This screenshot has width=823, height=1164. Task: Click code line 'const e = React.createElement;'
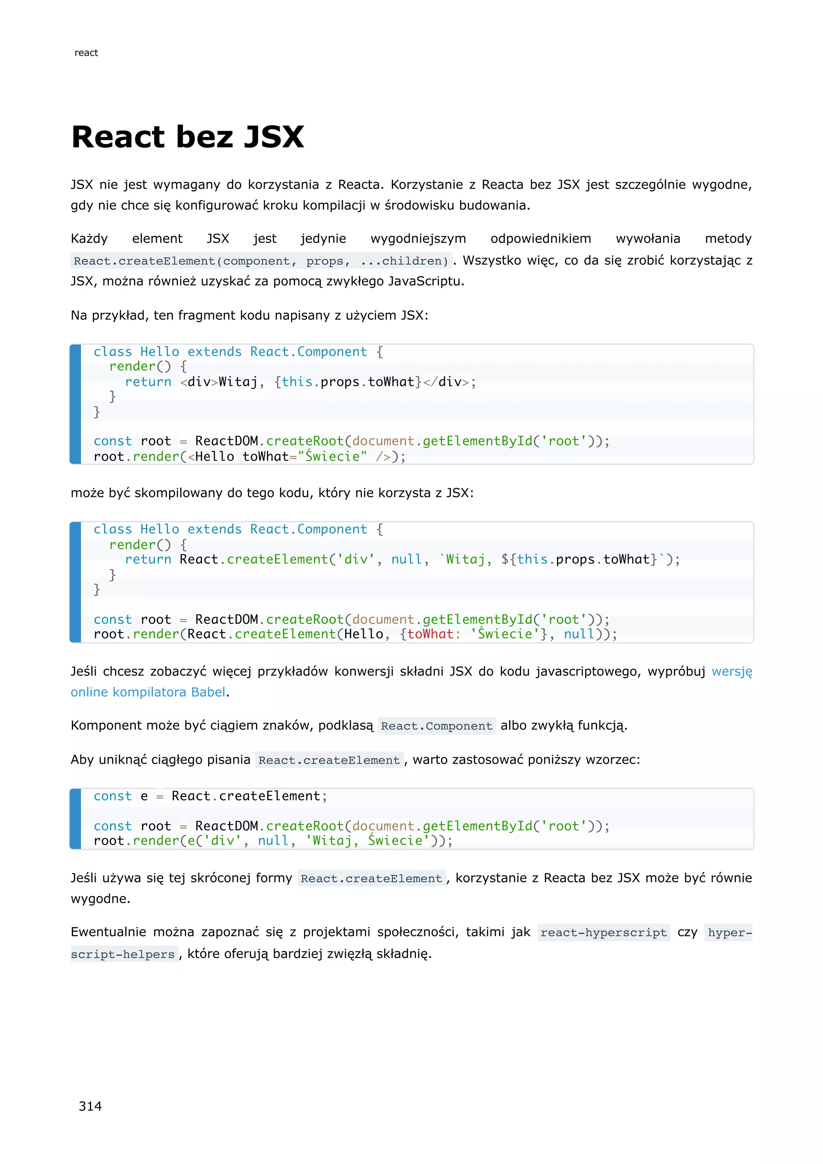coord(211,796)
